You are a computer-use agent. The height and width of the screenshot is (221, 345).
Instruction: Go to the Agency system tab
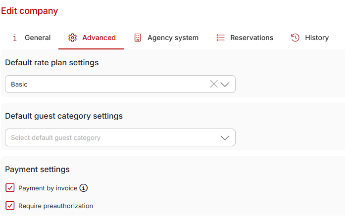click(173, 38)
